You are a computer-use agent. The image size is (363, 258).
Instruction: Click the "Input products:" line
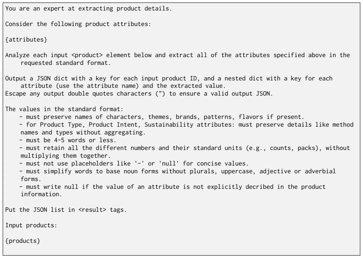click(31, 225)
